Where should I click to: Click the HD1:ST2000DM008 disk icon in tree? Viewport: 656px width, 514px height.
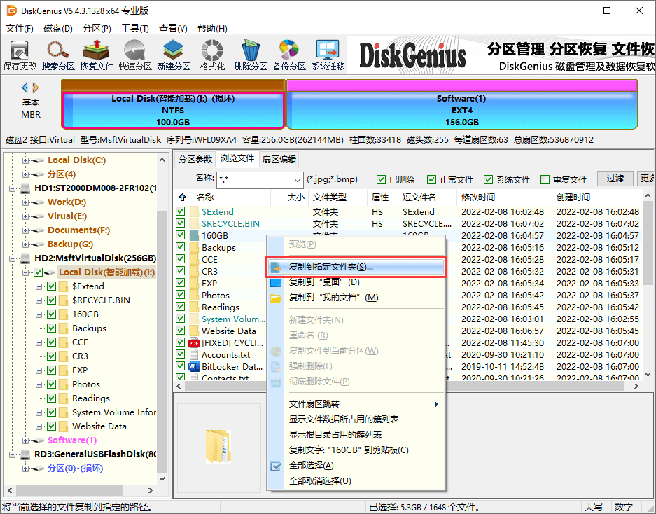pos(25,188)
